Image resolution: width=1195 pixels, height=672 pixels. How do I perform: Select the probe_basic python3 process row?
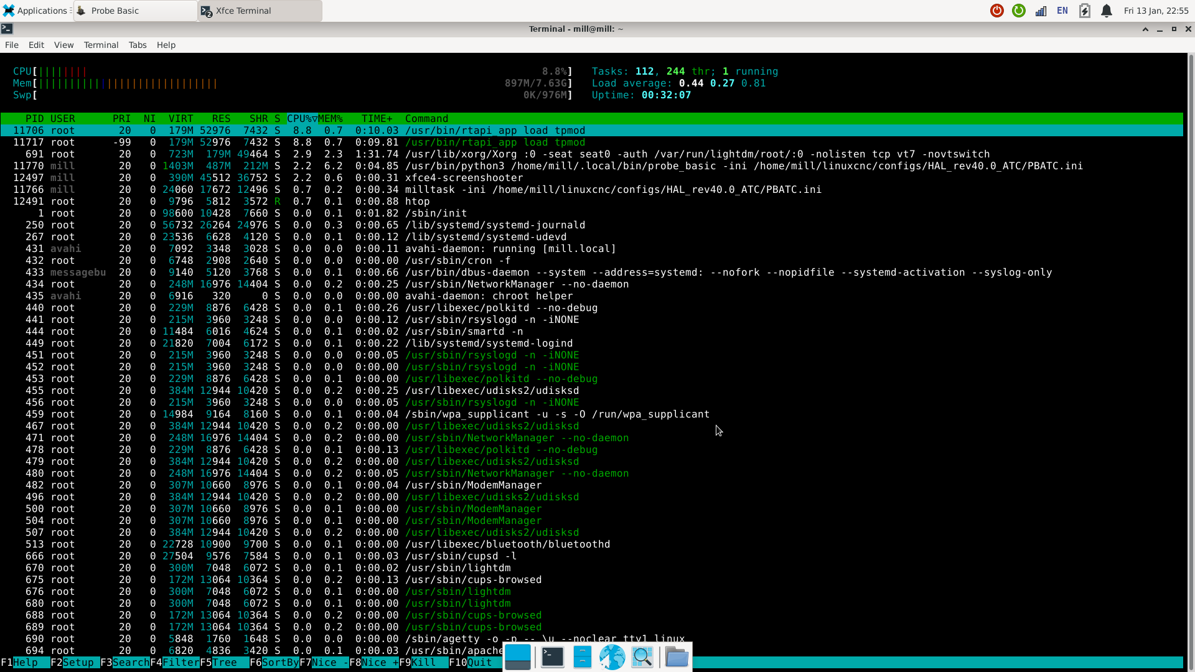[x=591, y=166]
